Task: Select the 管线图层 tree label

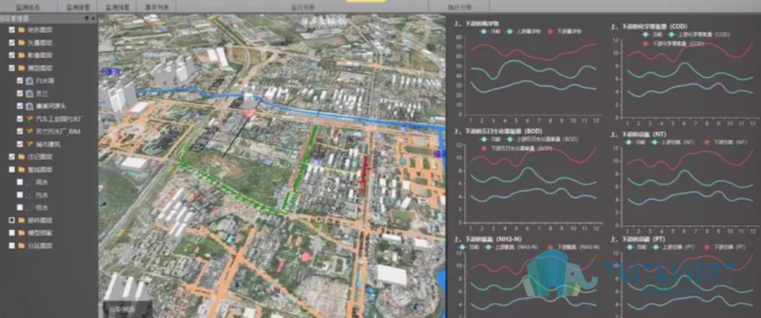Action: pos(39,169)
